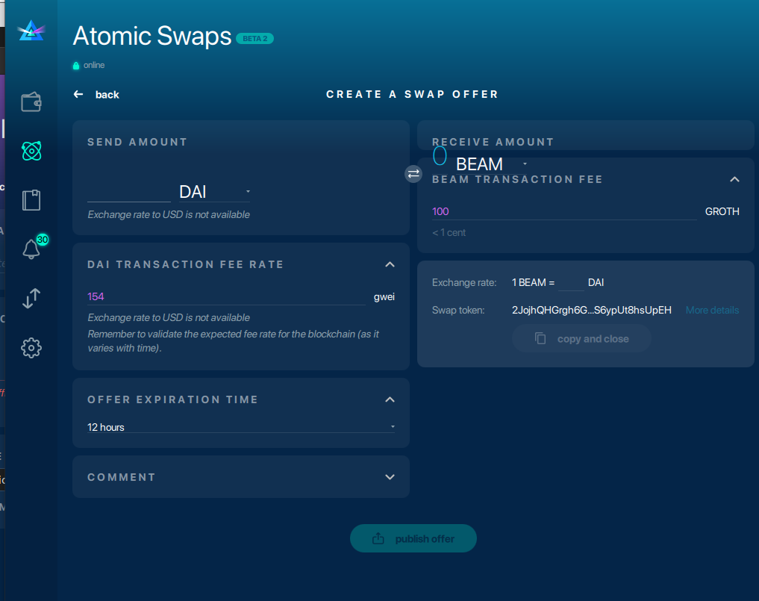Click the transactions up-down arrows icon
The width and height of the screenshot is (759, 601).
[31, 299]
